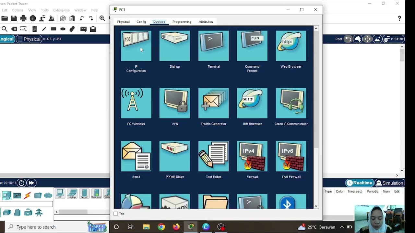Image resolution: width=415 pixels, height=233 pixels.
Task: Click the Back navigation arrow beside Root
Action: coord(348,39)
